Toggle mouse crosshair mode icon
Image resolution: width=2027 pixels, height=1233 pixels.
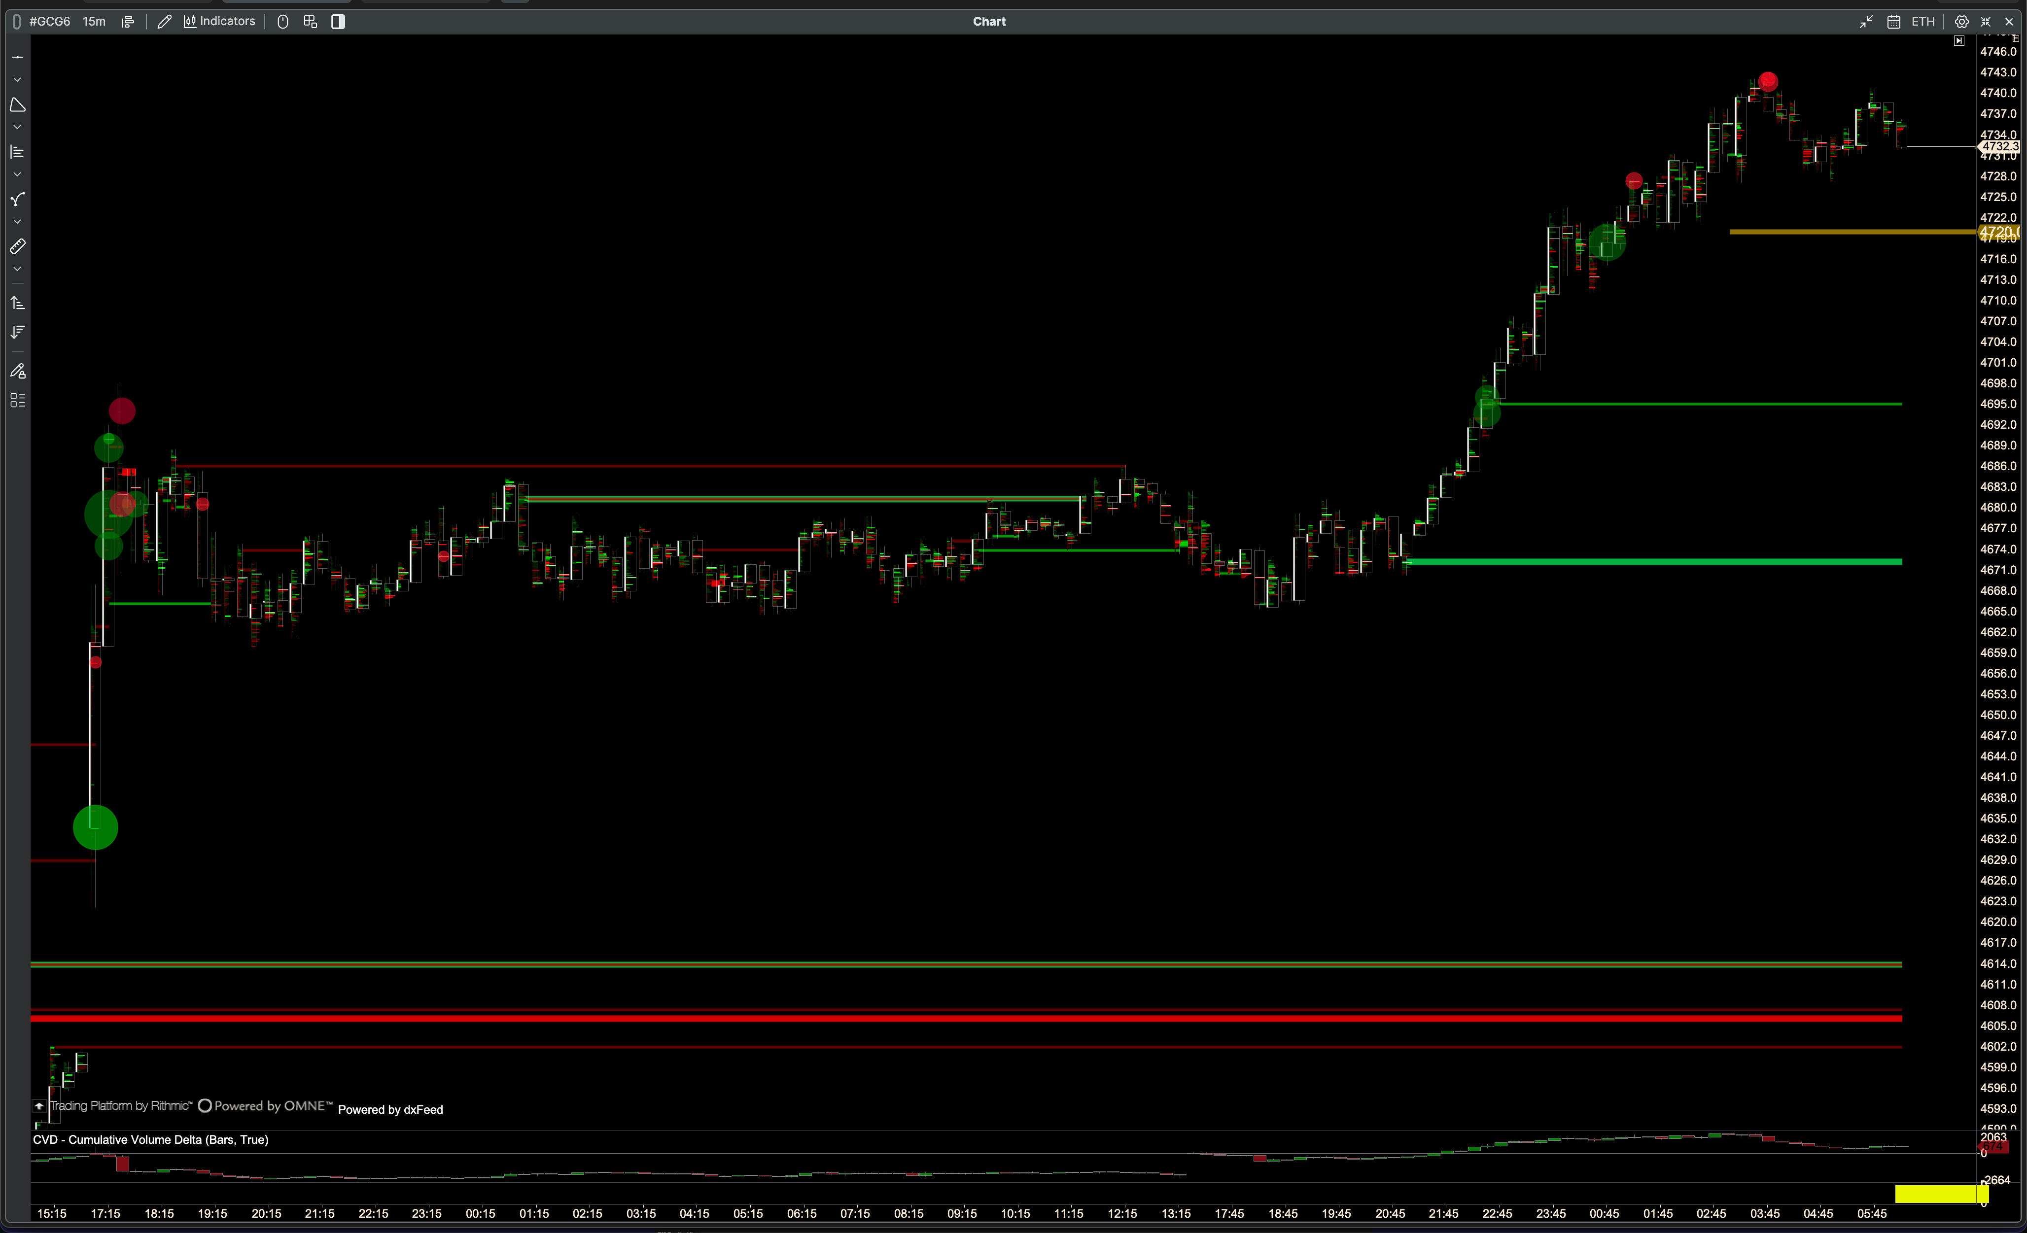(283, 21)
